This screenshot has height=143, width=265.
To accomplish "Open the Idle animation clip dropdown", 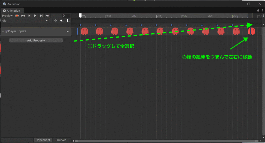I will [x=25, y=20].
